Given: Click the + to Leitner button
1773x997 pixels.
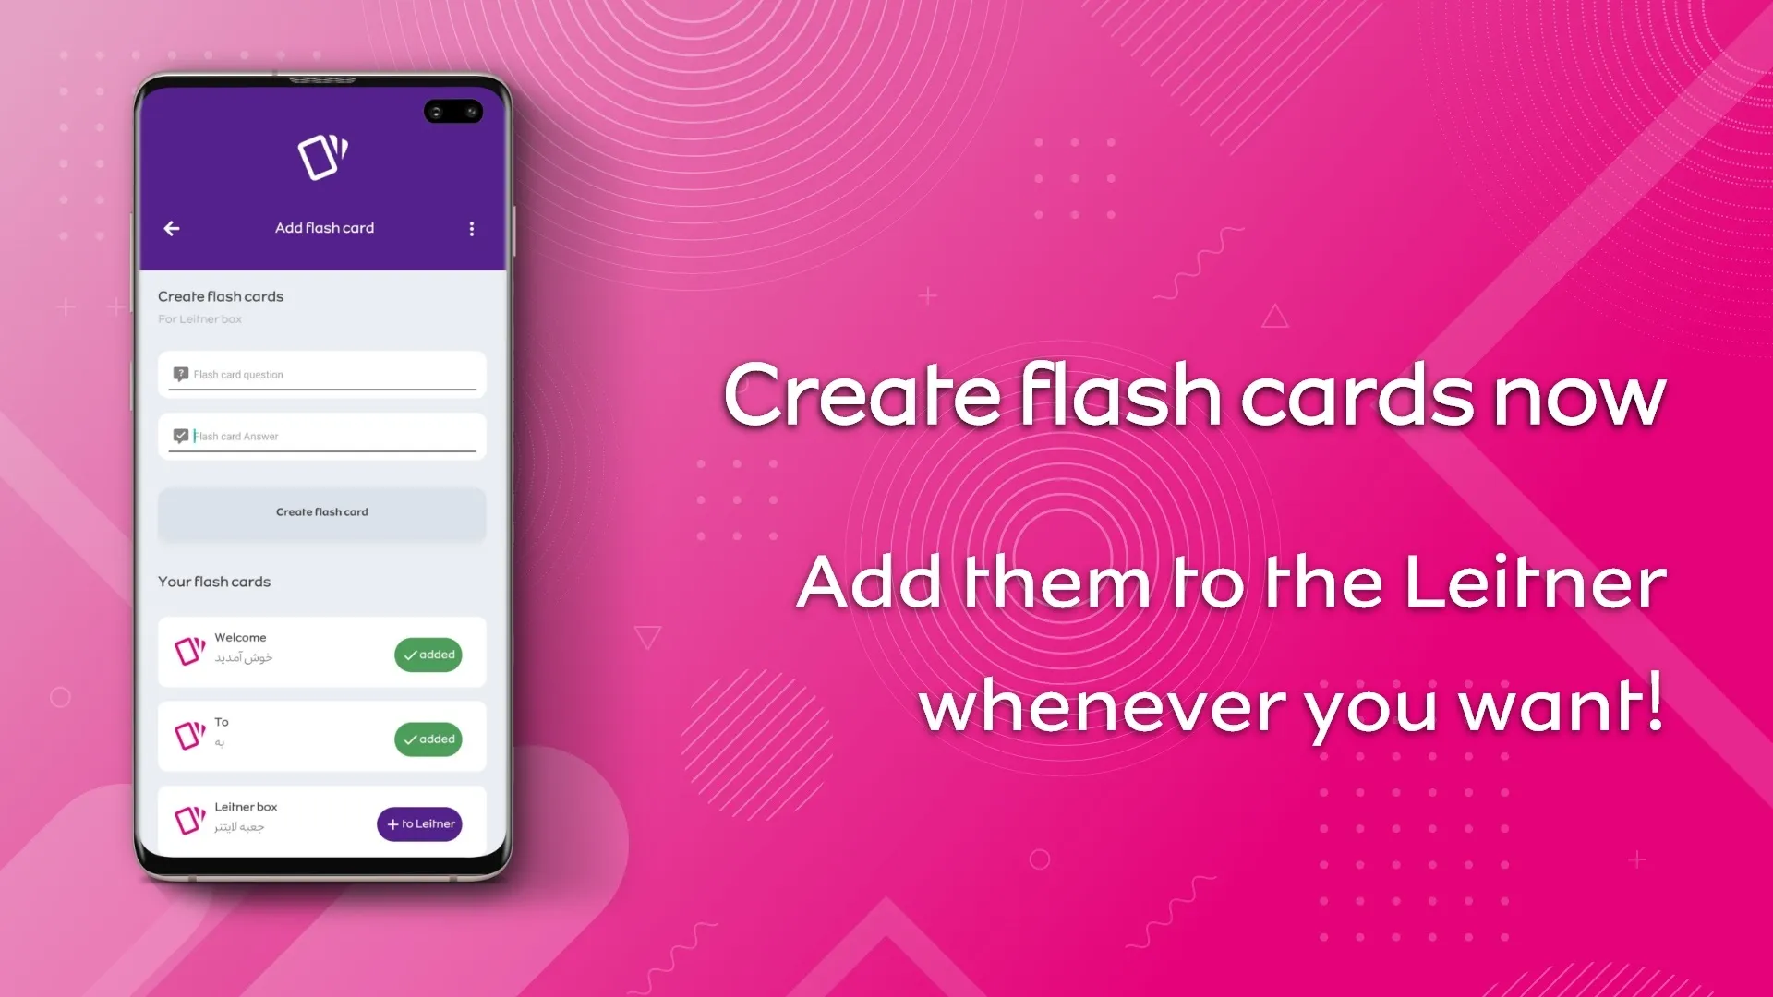Looking at the screenshot, I should (x=421, y=823).
